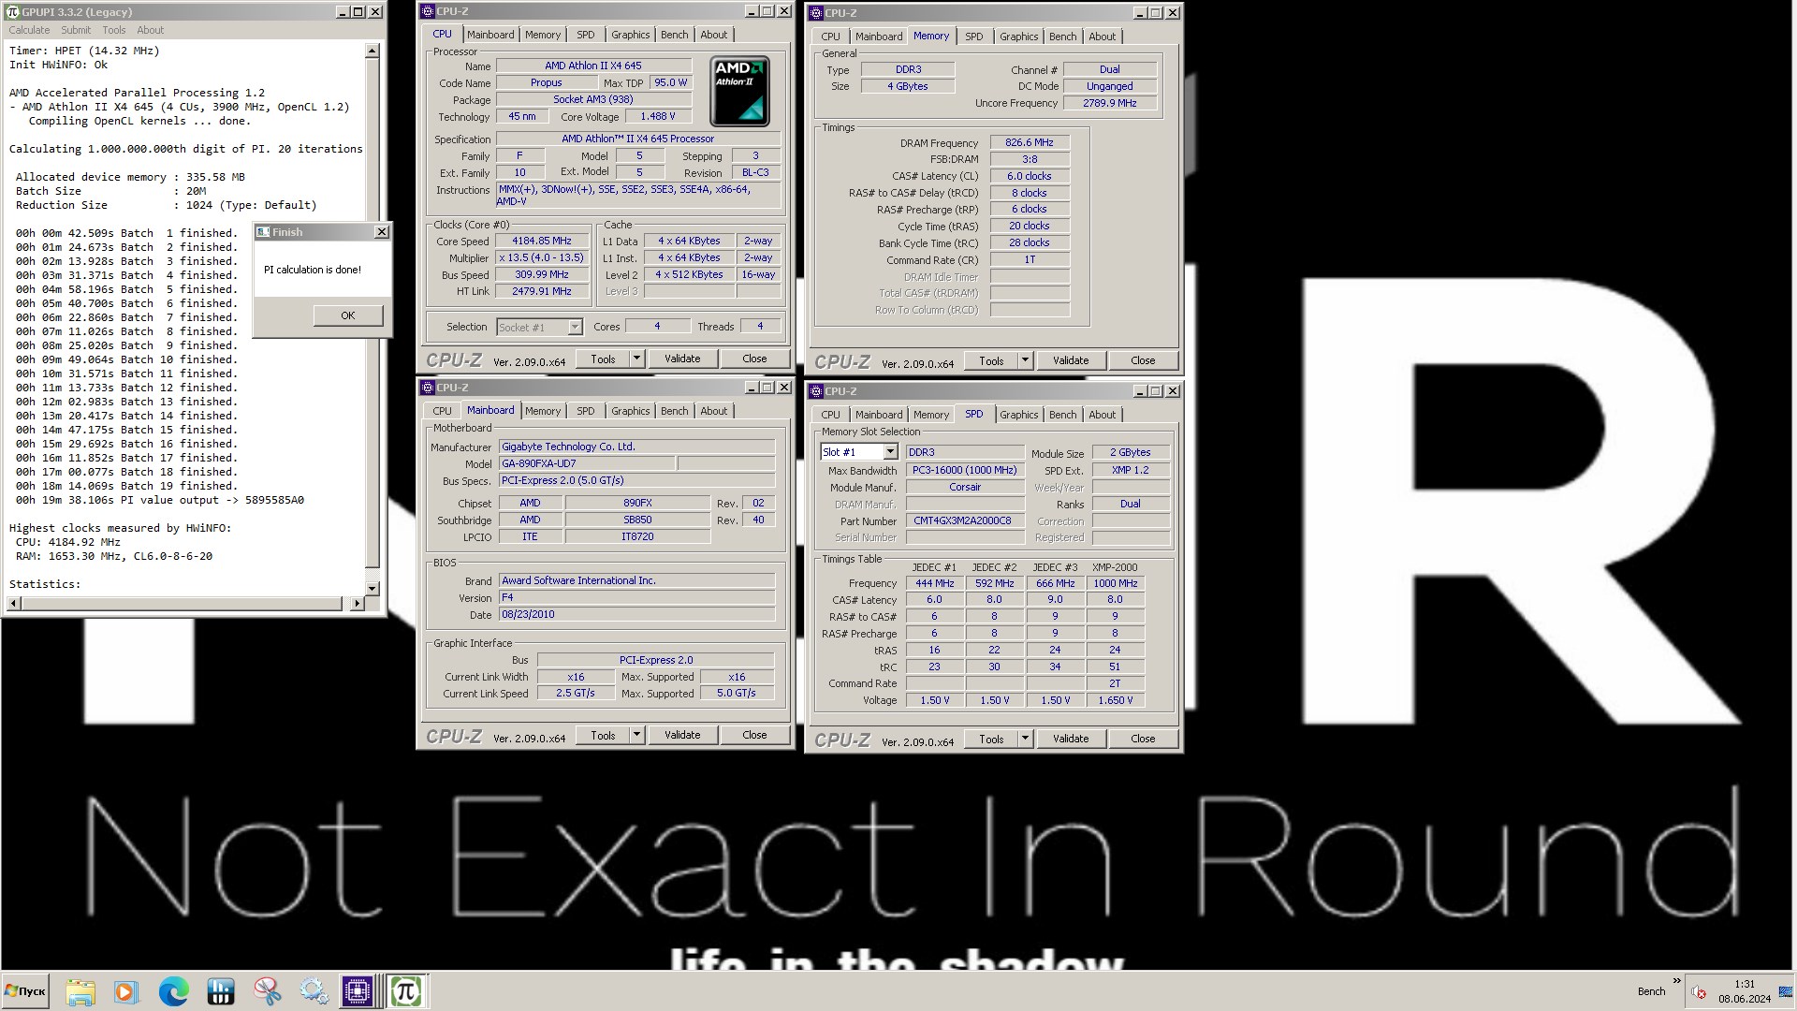Select Memory tab in SPD window

(930, 415)
